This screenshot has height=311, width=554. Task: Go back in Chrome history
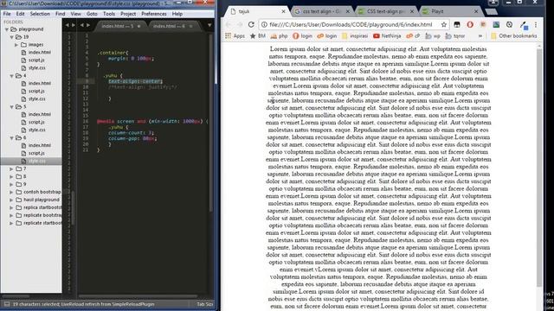[x=229, y=25]
